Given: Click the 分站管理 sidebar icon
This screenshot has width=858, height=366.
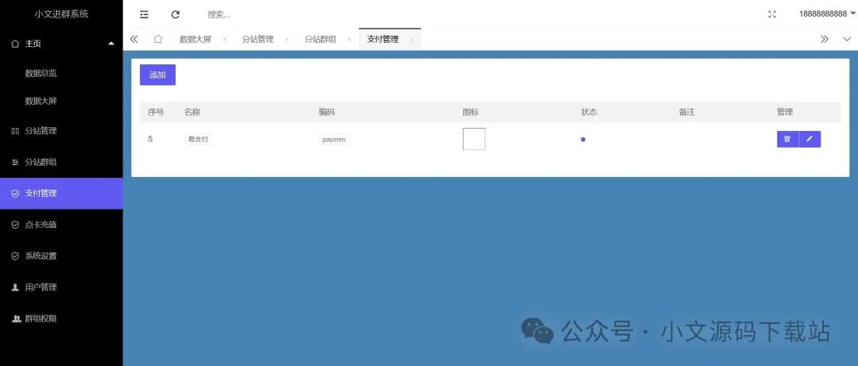Looking at the screenshot, I should pos(15,131).
